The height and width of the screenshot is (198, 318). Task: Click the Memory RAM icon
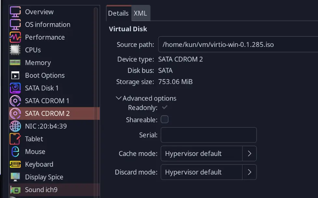coord(15,63)
